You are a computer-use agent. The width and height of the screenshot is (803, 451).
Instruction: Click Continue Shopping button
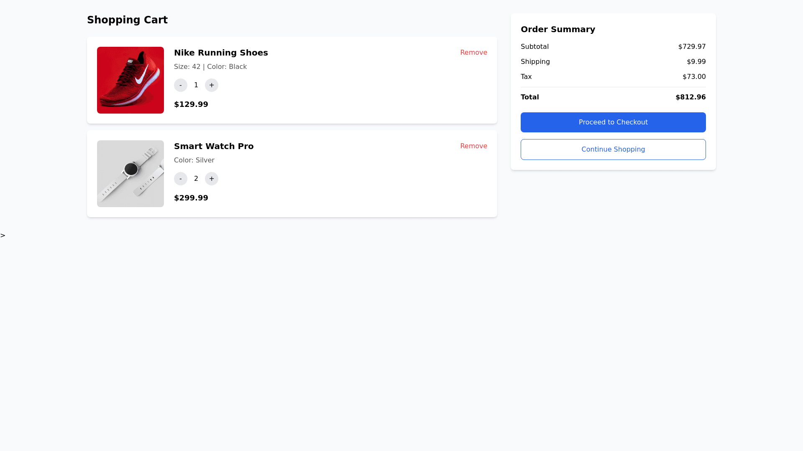point(613,149)
